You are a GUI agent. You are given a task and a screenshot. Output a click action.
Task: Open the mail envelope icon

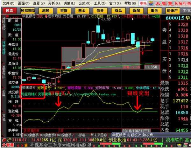pos(179,145)
